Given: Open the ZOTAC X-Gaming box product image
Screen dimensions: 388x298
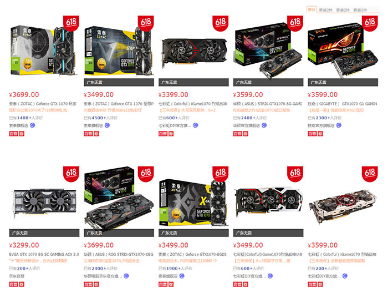Looking at the screenshot, I should pos(193,202).
